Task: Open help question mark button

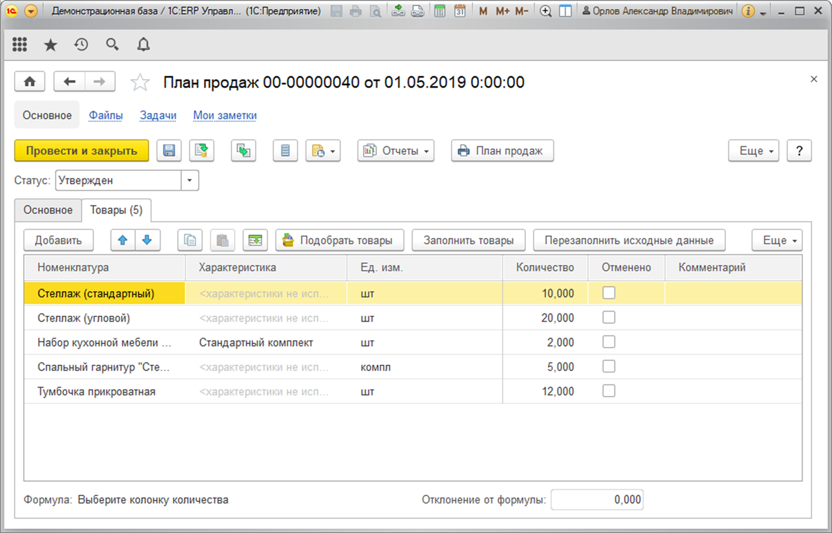Action: coord(799,151)
